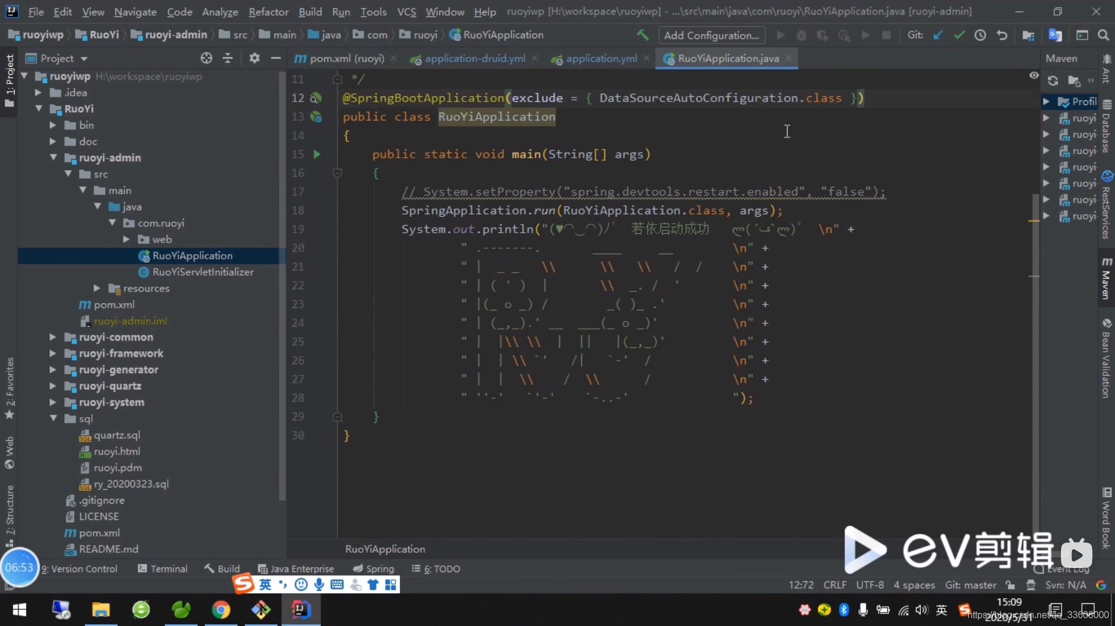Screen dimensions: 1115x626
Task: Click the Git update project arrow icon
Action: tap(937, 35)
